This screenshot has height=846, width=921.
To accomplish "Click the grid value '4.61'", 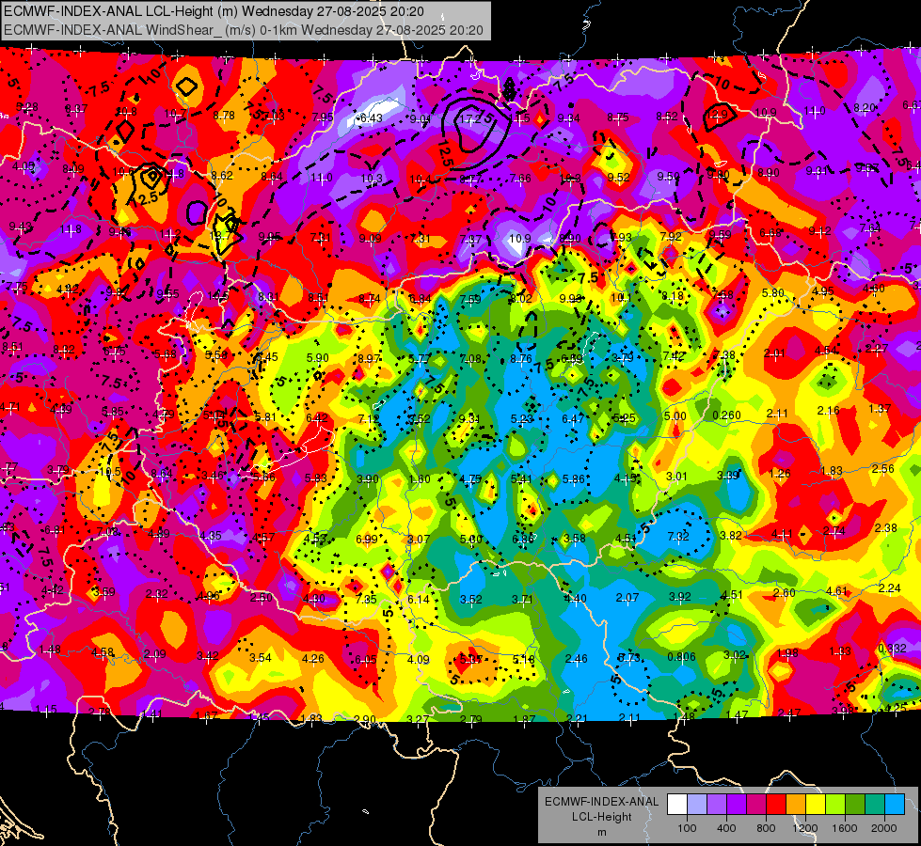I will (x=836, y=591).
